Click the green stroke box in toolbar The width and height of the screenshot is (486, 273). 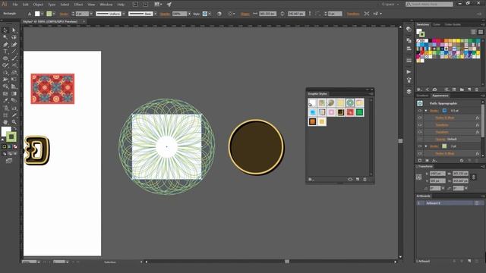coord(11,136)
